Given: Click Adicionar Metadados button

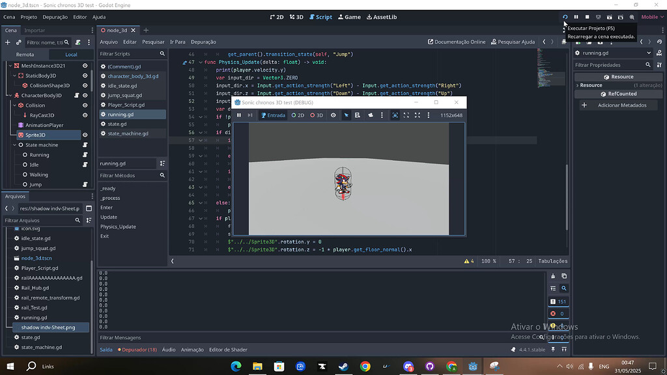Looking at the screenshot, I should [619, 105].
